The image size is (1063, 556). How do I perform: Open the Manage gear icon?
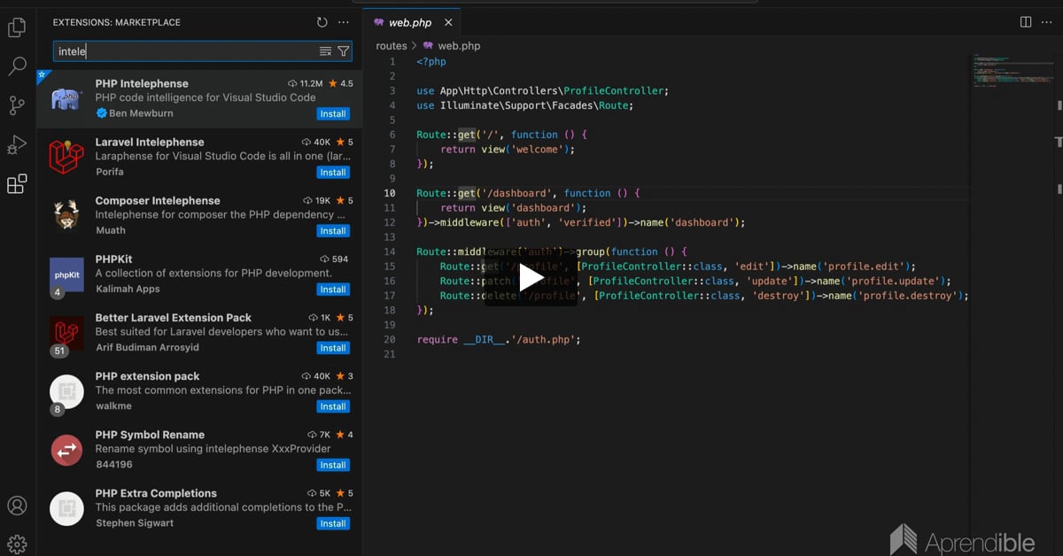17,544
